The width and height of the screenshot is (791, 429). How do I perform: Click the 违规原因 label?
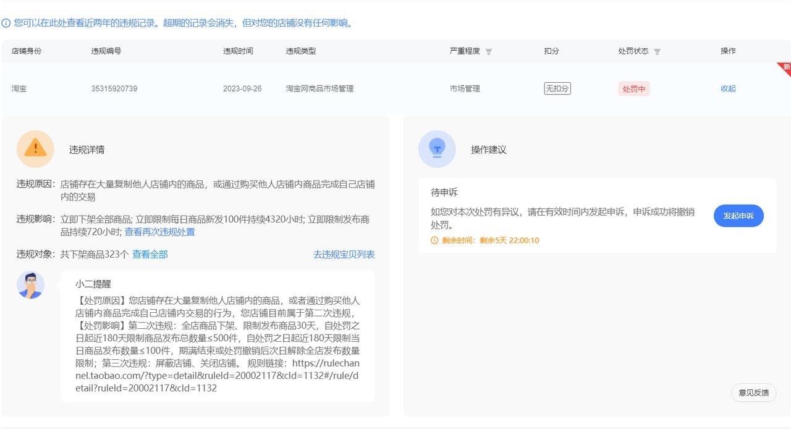[x=36, y=184]
